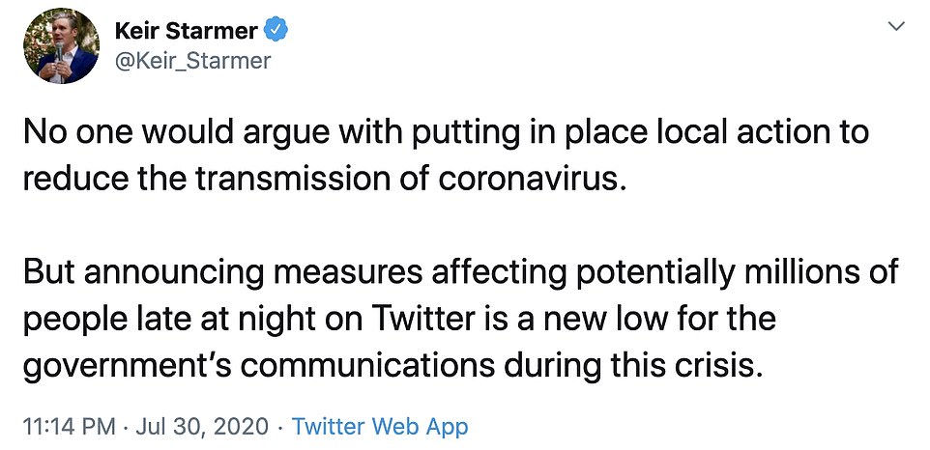This screenshot has height=450, width=930.
Task: Click the blue verified badge
Action: [x=276, y=31]
